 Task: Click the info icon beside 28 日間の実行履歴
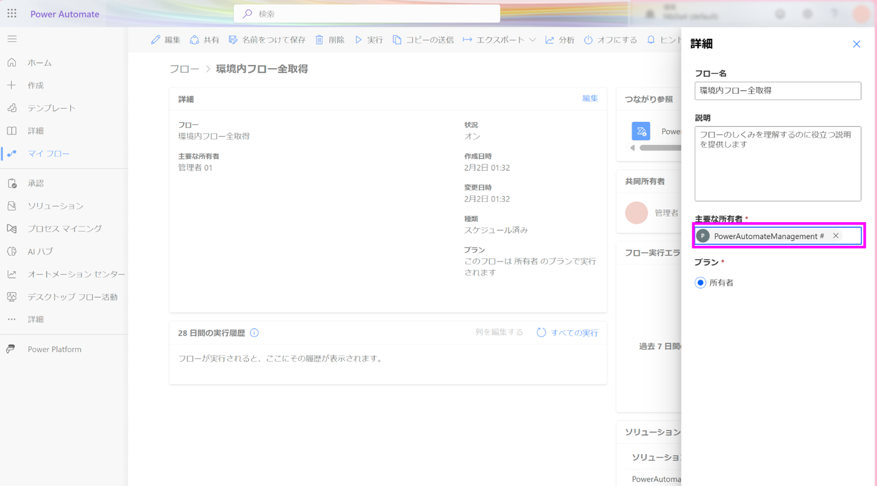coord(254,333)
